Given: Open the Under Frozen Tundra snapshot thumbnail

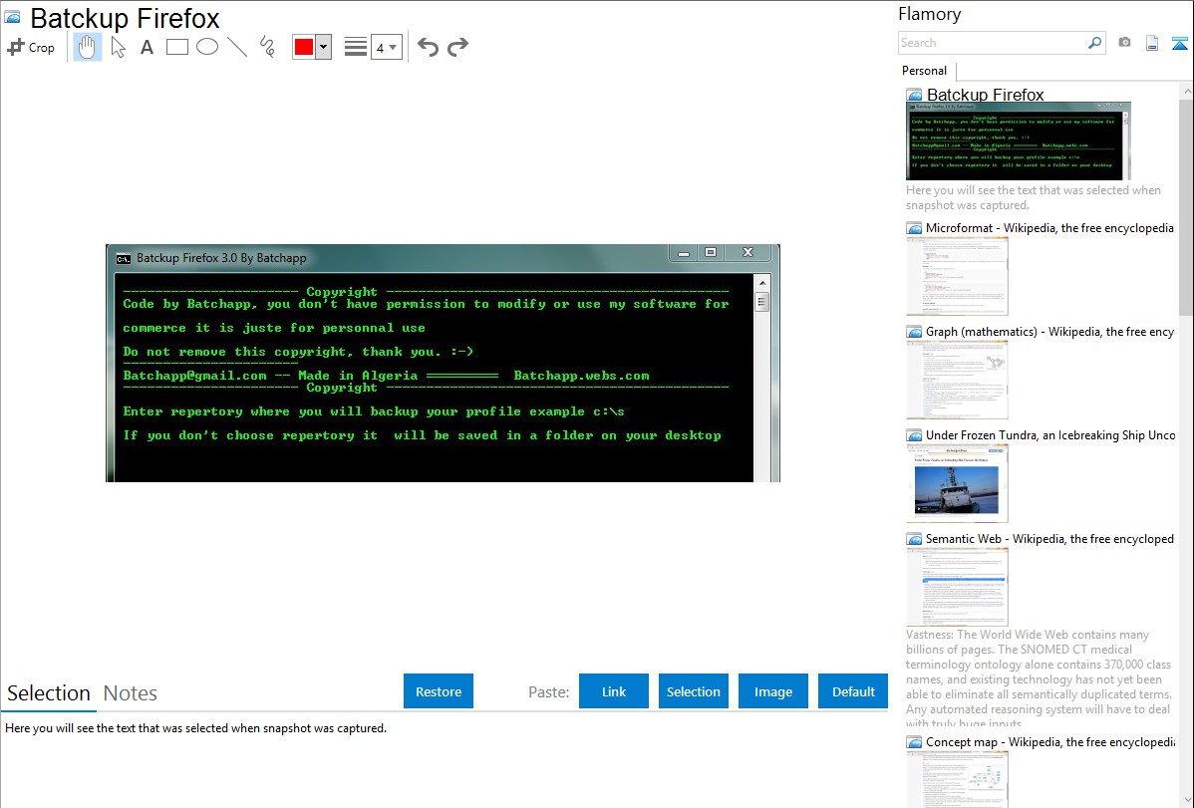Looking at the screenshot, I should click(957, 483).
